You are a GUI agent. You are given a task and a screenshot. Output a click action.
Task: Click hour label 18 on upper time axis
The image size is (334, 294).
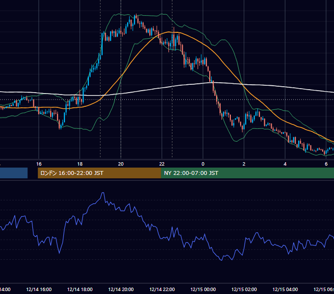coord(80,164)
